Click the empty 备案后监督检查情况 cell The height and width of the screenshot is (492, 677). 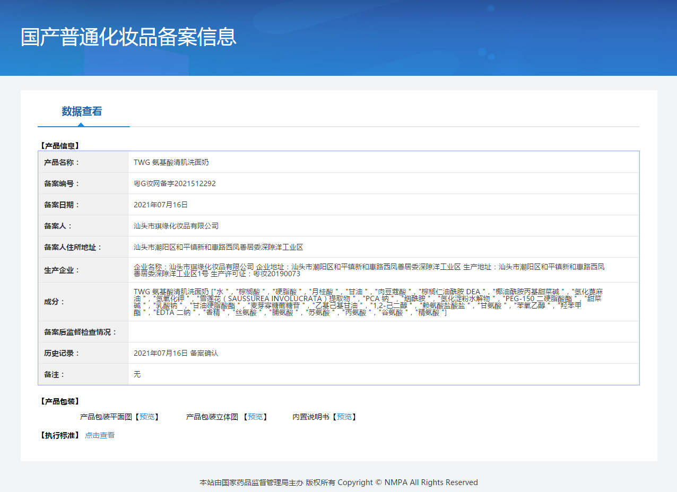click(x=383, y=332)
